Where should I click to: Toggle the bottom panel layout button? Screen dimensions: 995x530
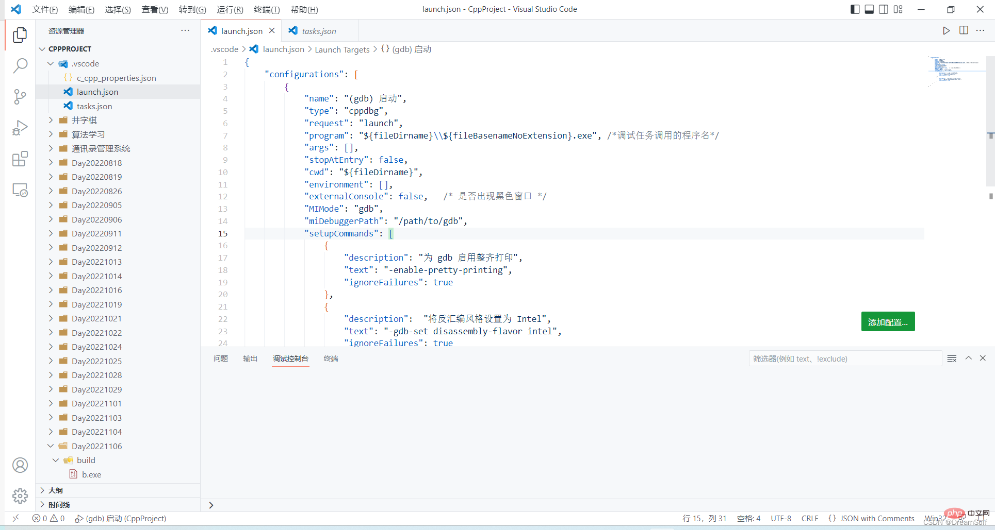pos(869,9)
